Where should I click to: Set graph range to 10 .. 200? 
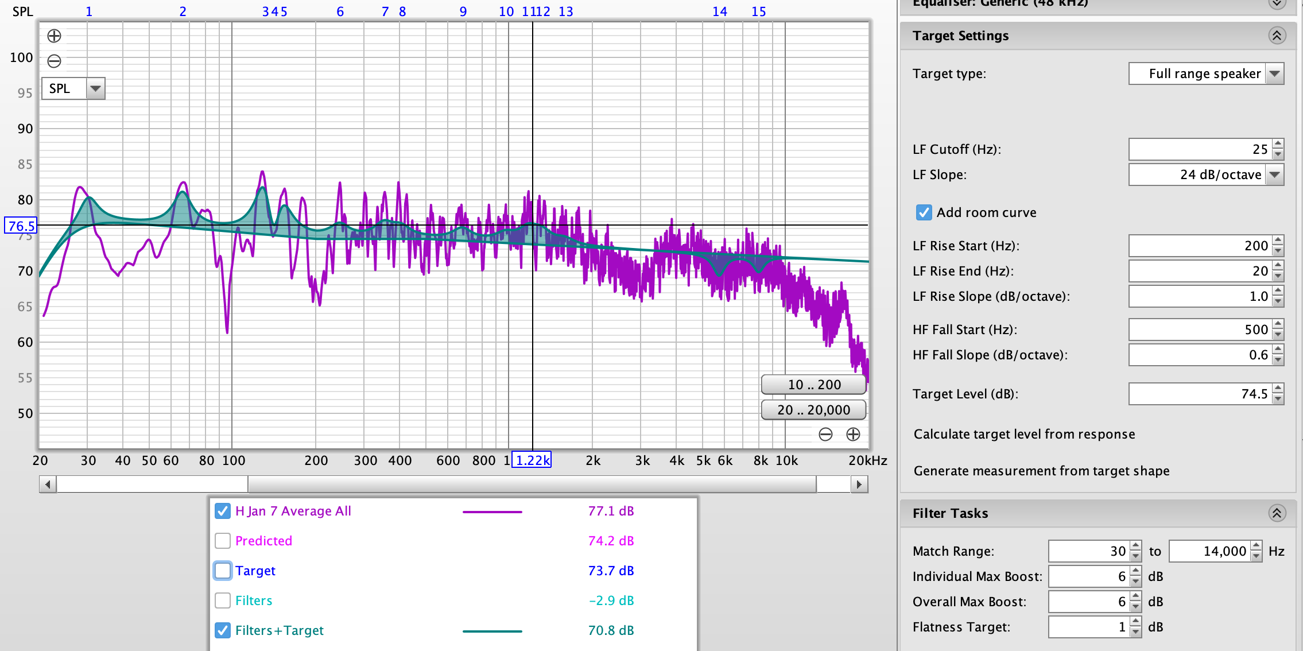(x=814, y=385)
